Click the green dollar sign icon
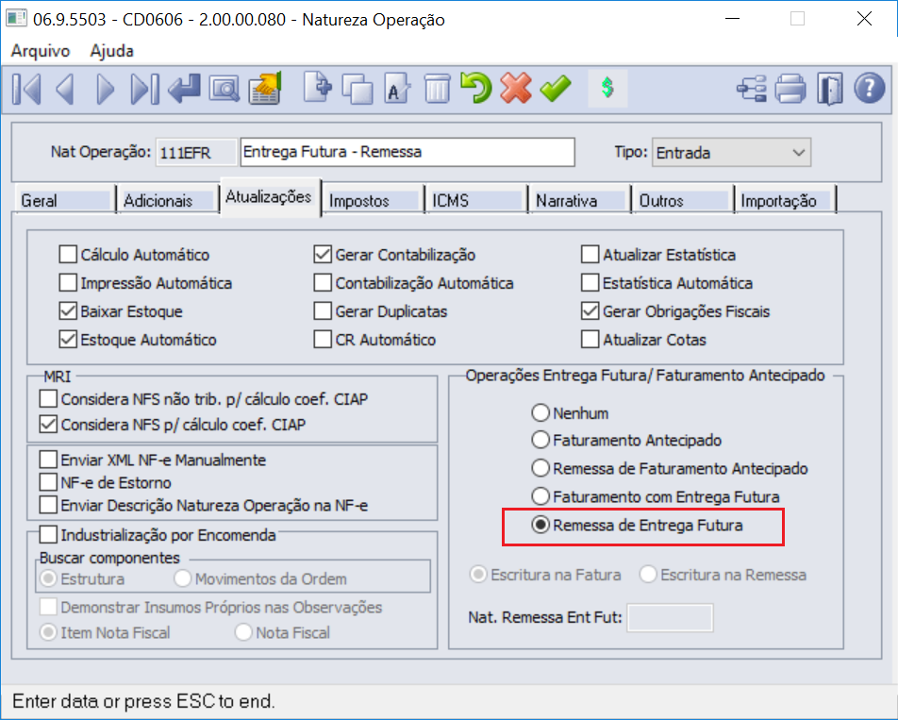Viewport: 898px width, 720px height. click(x=607, y=88)
